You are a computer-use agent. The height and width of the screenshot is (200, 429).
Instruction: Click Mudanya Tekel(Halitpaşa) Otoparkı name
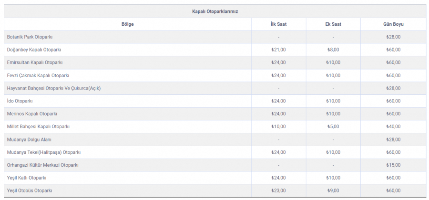(x=44, y=152)
